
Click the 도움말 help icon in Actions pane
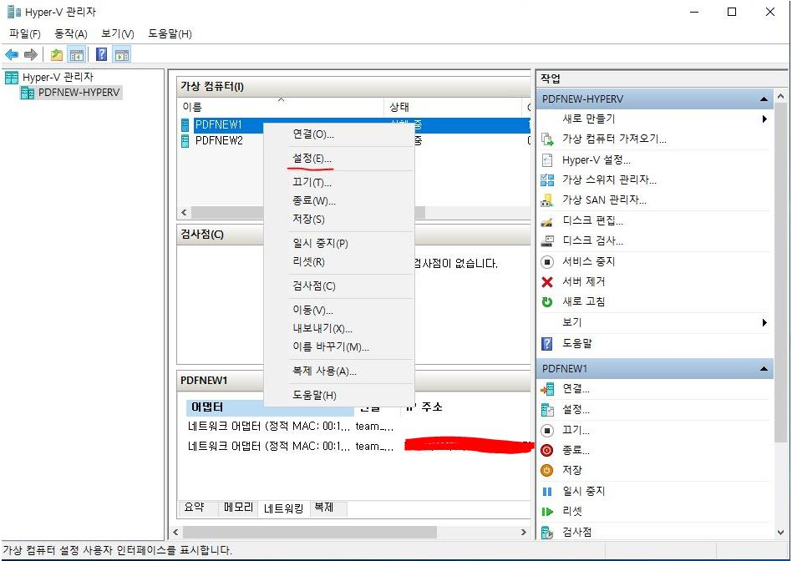point(547,344)
